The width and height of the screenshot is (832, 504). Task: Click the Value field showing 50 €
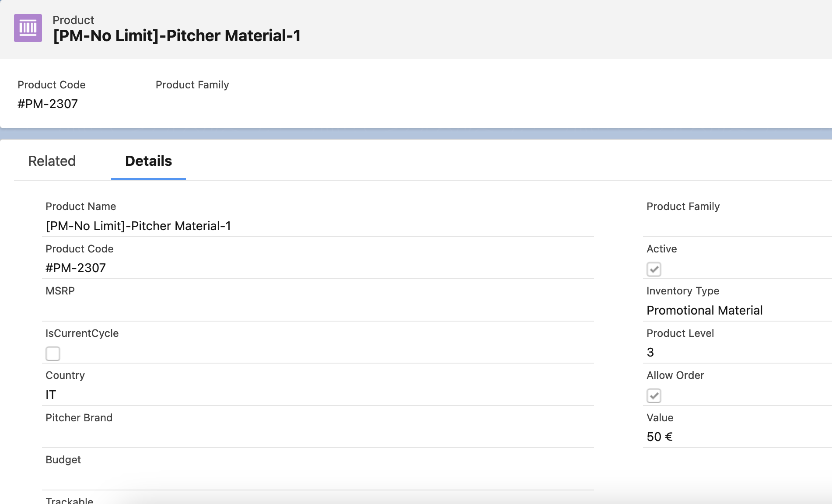(659, 437)
